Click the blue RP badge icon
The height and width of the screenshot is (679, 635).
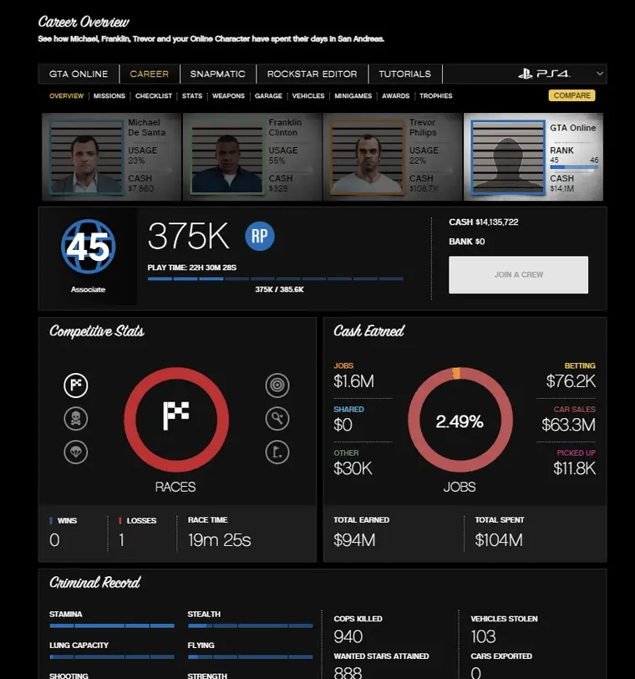[260, 236]
